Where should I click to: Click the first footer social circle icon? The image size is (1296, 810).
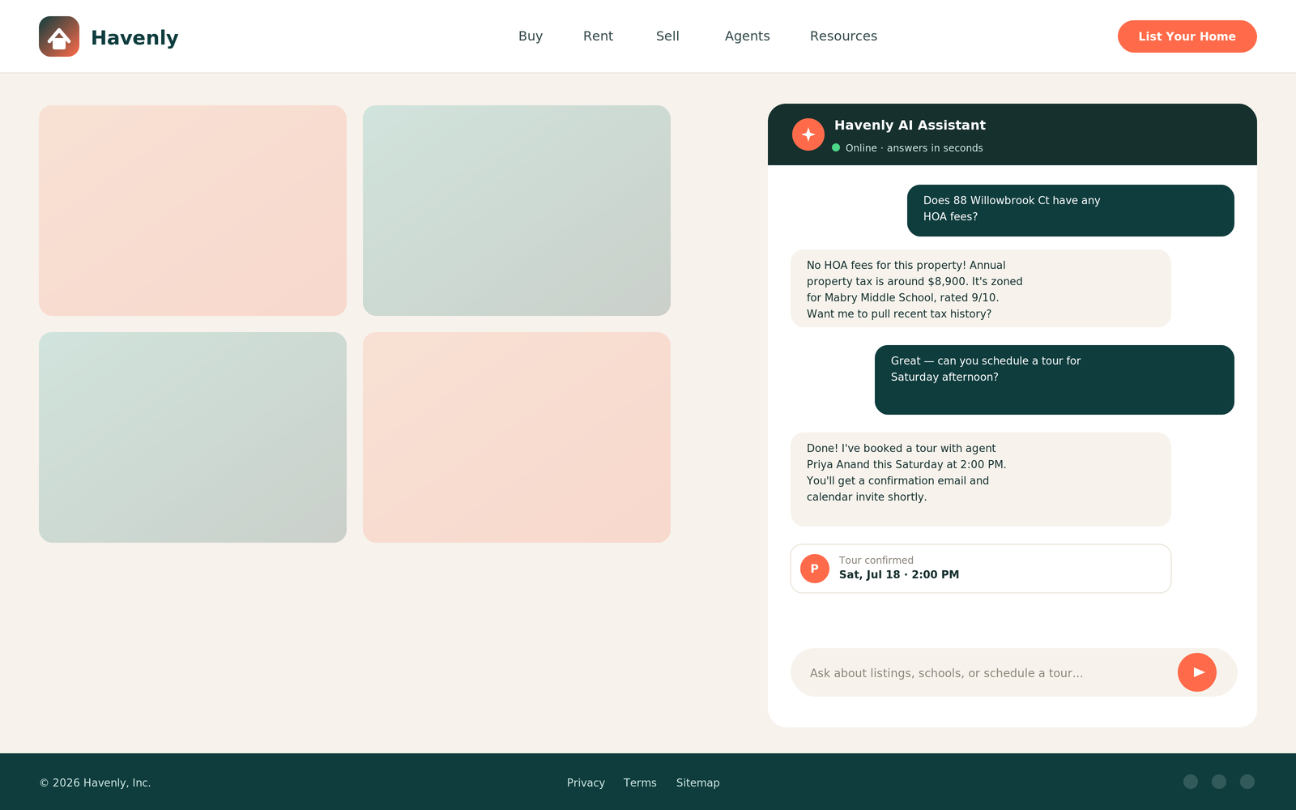point(1191,782)
